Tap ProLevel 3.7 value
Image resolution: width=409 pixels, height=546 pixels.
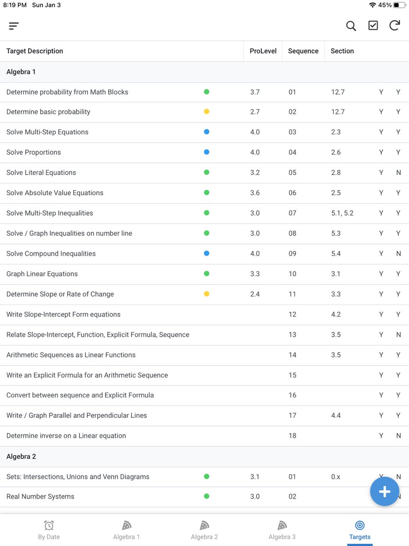point(255,92)
